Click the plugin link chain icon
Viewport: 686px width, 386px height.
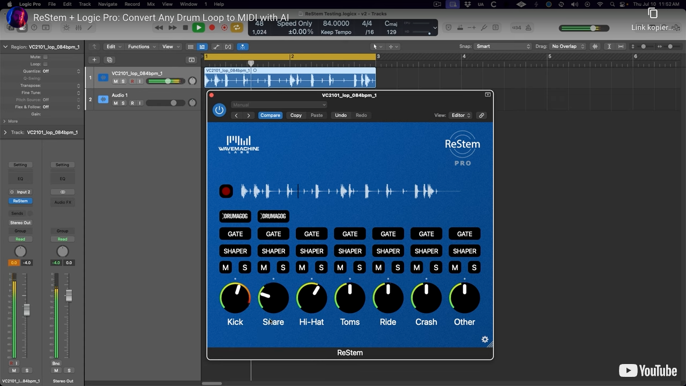point(481,115)
